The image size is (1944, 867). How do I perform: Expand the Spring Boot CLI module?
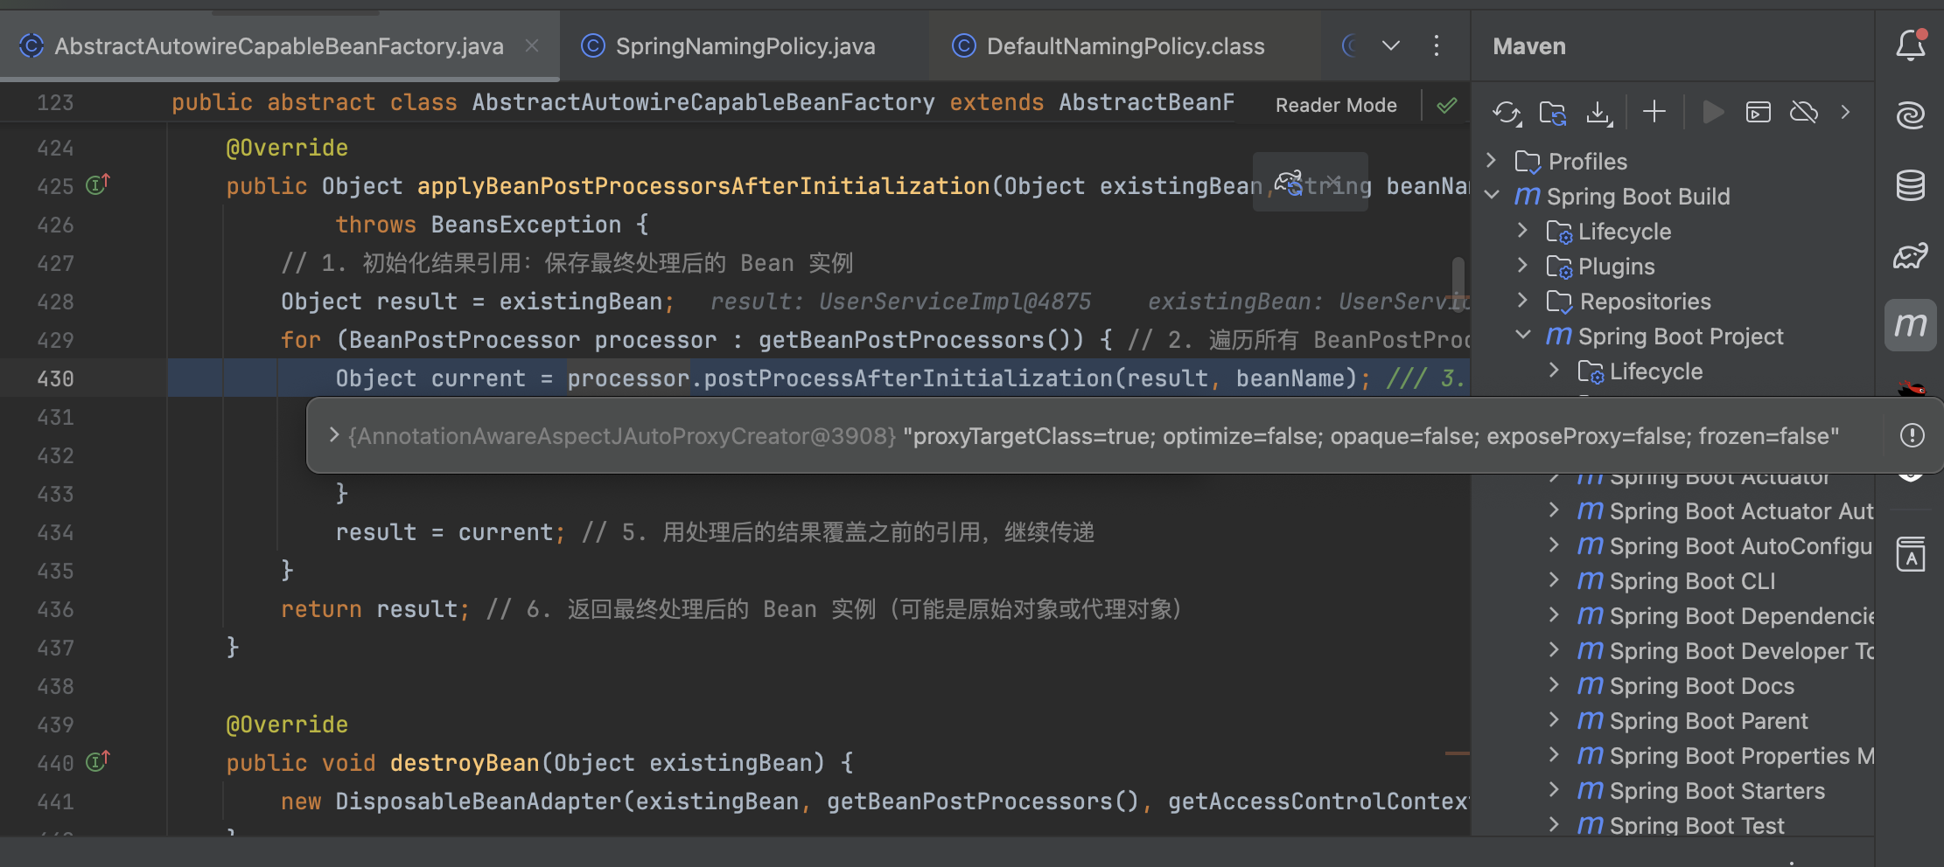coord(1554,579)
